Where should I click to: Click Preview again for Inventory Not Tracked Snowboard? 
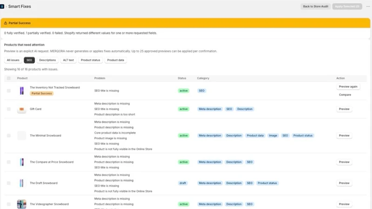pos(348,87)
